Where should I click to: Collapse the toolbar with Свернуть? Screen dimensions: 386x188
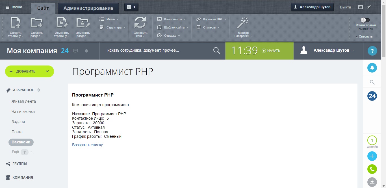[x=364, y=36]
